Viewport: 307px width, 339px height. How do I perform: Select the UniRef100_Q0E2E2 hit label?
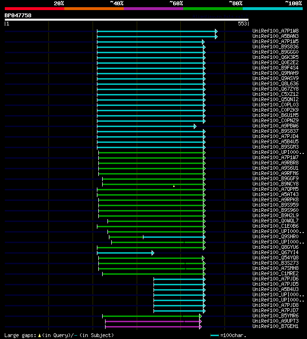(275, 62)
